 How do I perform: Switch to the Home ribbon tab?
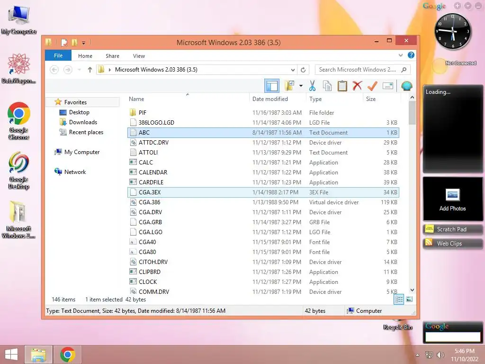(85, 56)
